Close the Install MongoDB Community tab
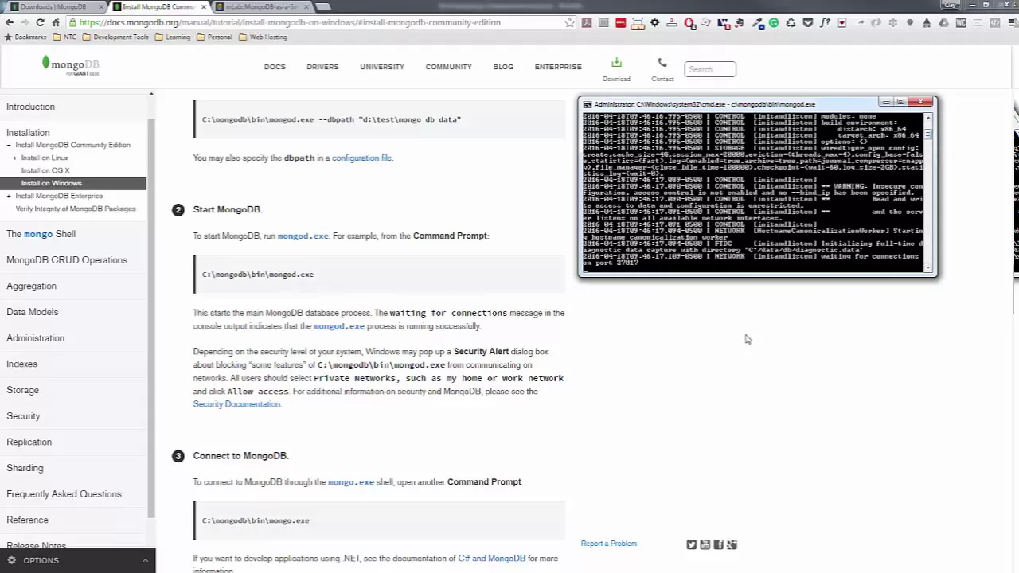1019x573 pixels. point(205,6)
